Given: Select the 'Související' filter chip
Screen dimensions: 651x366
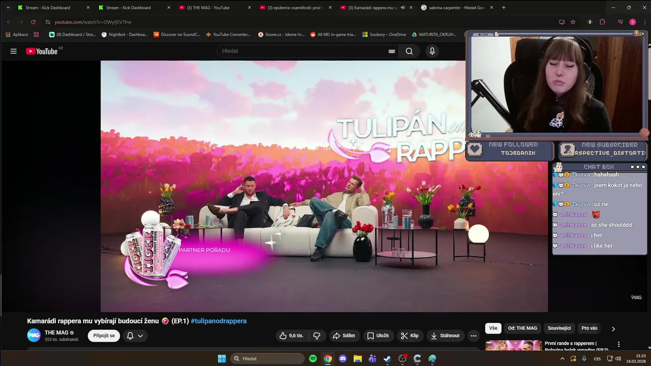Looking at the screenshot, I should [559, 328].
